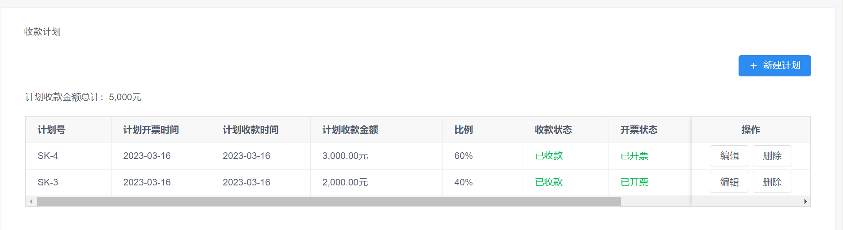Delete the SK-3 plan row
This screenshot has width=843, height=230.
(x=772, y=182)
